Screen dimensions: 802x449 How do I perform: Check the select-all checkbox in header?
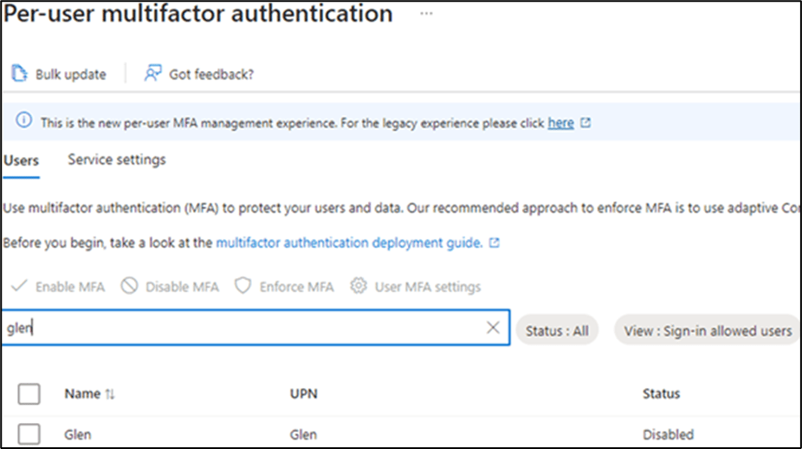(29, 394)
